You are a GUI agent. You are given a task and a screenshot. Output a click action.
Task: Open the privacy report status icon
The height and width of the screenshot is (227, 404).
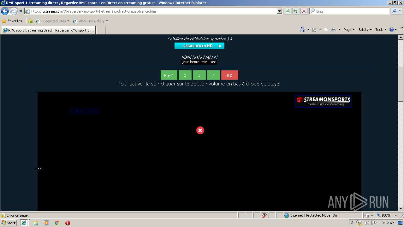[x=264, y=215]
